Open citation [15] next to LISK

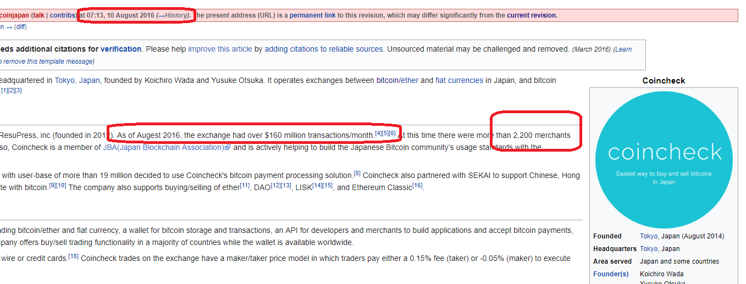click(x=328, y=186)
